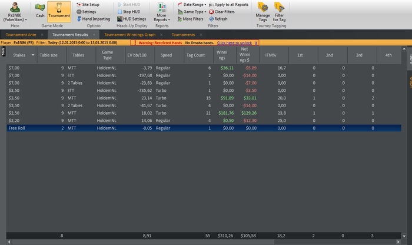
Task: Click the -197,68 EV value
Action: 145,75
